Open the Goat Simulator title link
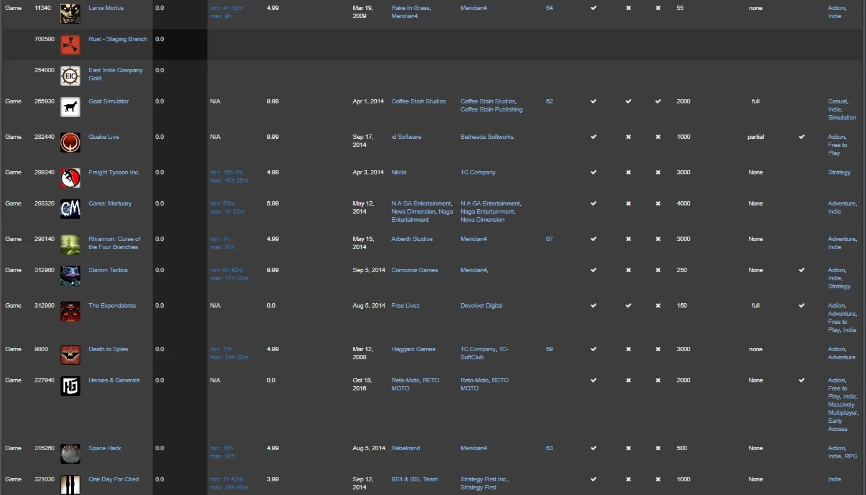 (x=108, y=101)
